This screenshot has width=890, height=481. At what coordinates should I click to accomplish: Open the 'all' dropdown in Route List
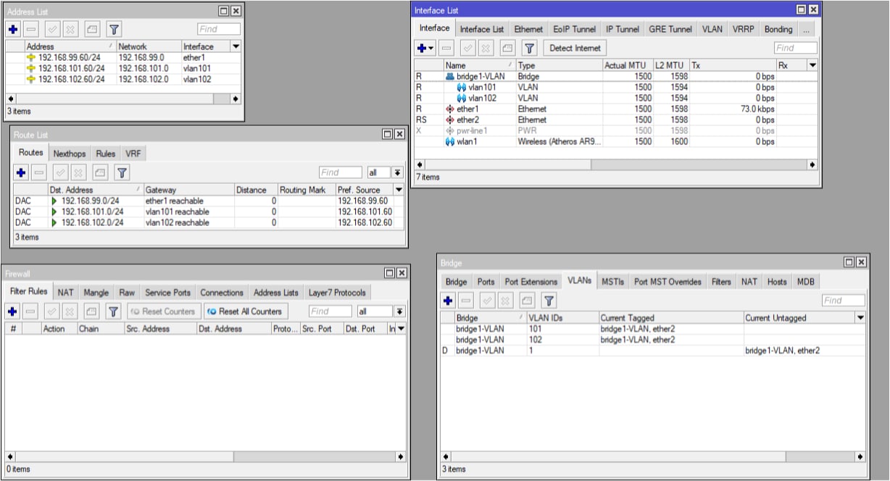coord(397,172)
